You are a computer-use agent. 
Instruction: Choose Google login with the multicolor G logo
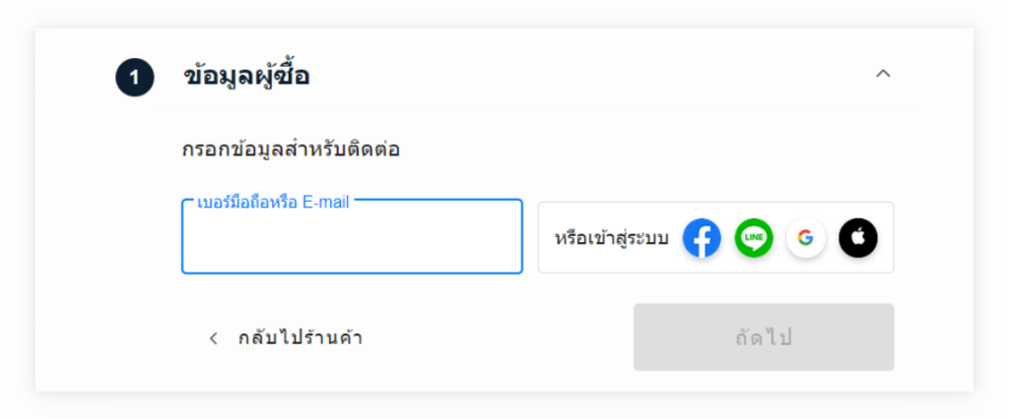(x=806, y=238)
